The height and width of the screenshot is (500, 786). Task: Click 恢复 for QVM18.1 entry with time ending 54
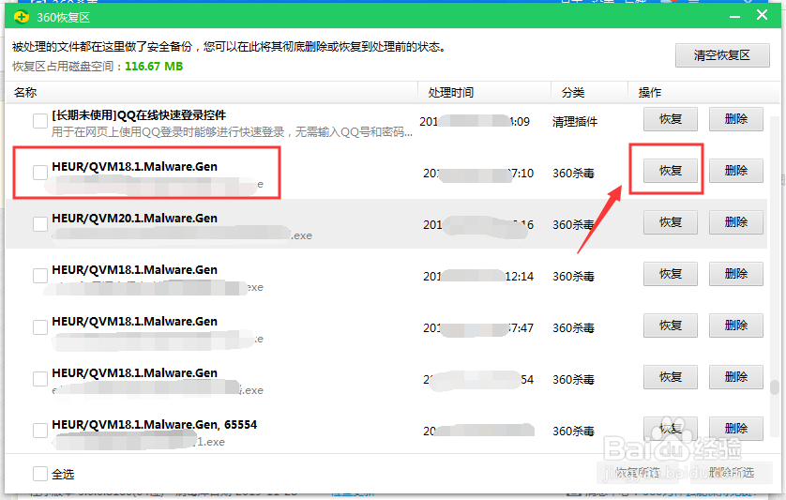671,378
